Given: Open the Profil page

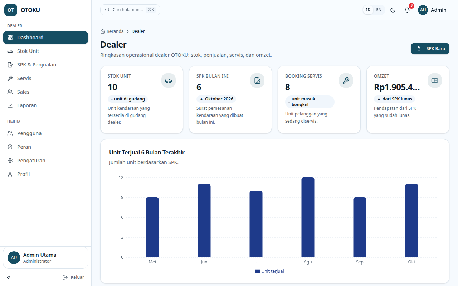Looking at the screenshot, I should (x=45, y=174).
